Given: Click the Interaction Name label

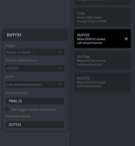Looking at the screenshot, I should click(x=18, y=116).
